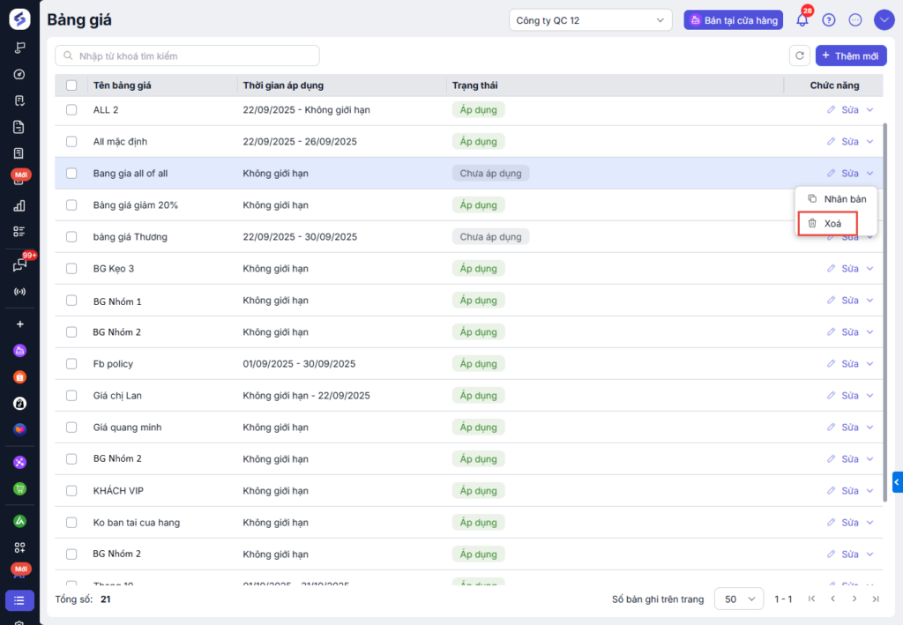Focus the keyword search input field
The image size is (903, 625).
pyautogui.click(x=187, y=56)
